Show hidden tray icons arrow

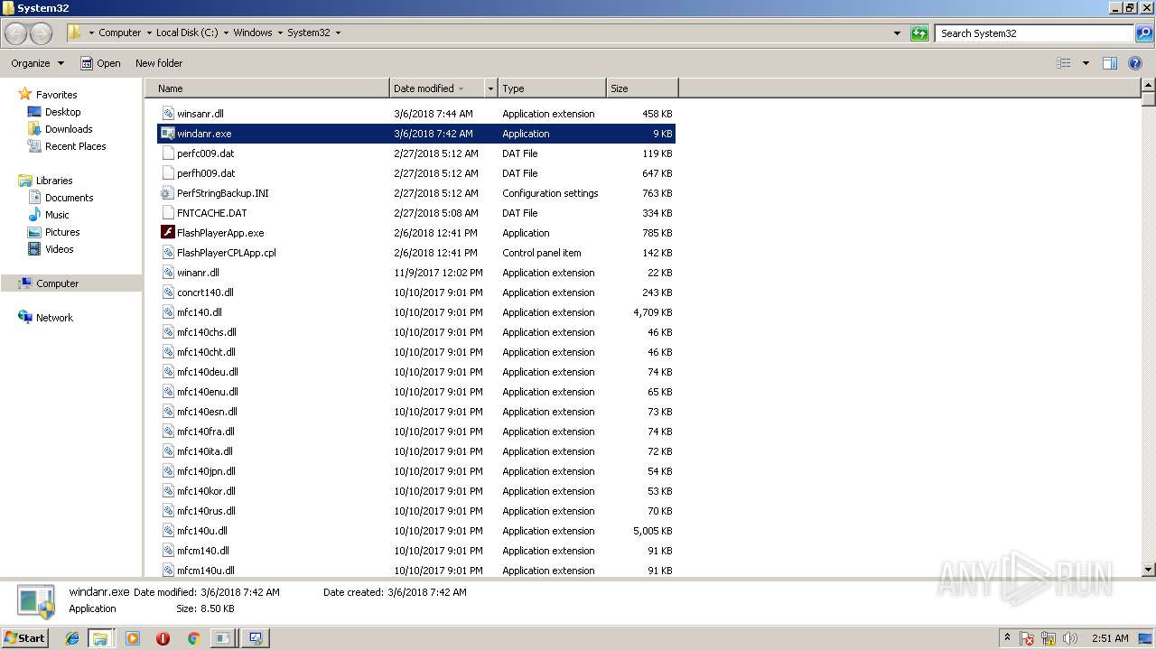[x=1007, y=637]
